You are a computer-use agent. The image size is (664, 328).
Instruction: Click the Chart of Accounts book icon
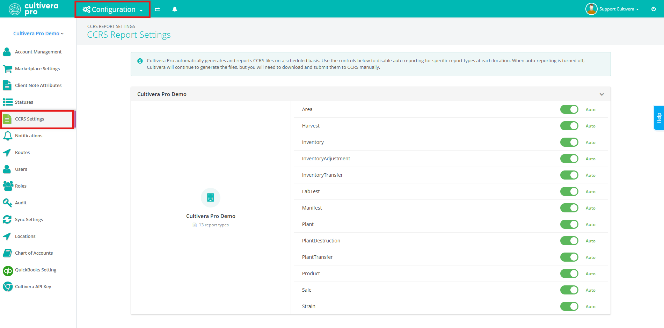(x=7, y=253)
